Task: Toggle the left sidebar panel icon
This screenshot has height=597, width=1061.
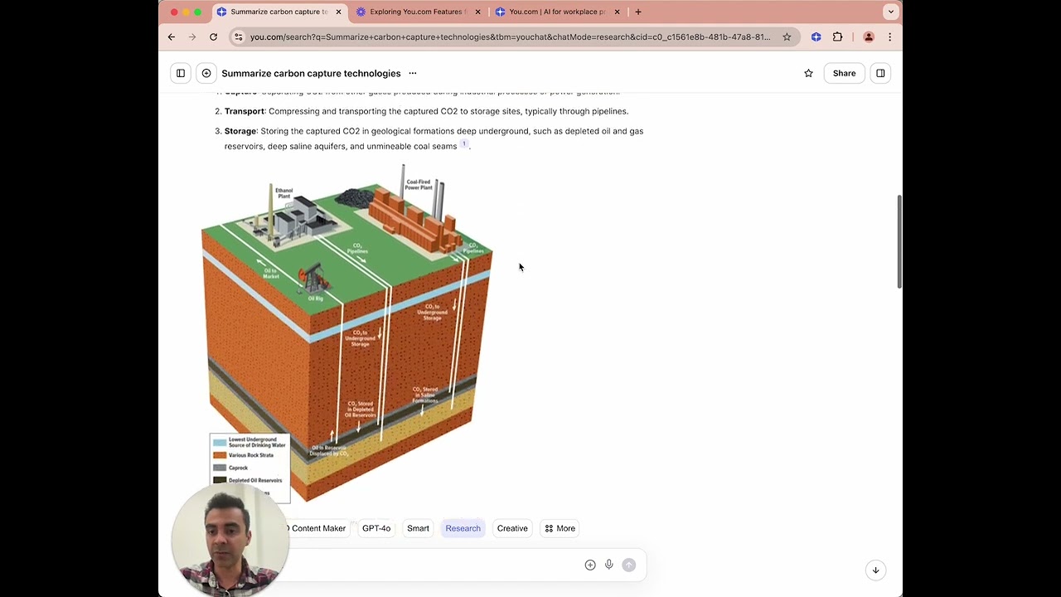Action: tap(181, 73)
